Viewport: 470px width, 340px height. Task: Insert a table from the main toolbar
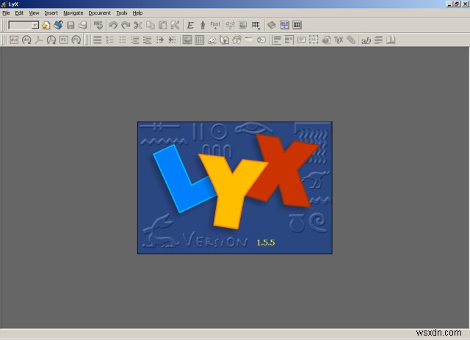256,25
